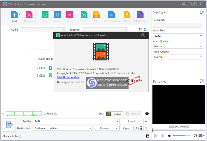Screen dimensions: 207x141
Task: Switch to simple list view icon
Action: pyautogui.click(x=141, y=30)
